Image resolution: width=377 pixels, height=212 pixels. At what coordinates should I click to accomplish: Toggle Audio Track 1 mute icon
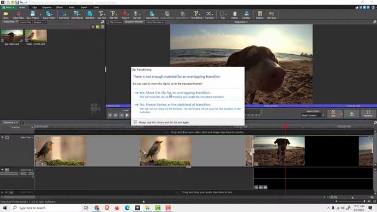click(7, 170)
